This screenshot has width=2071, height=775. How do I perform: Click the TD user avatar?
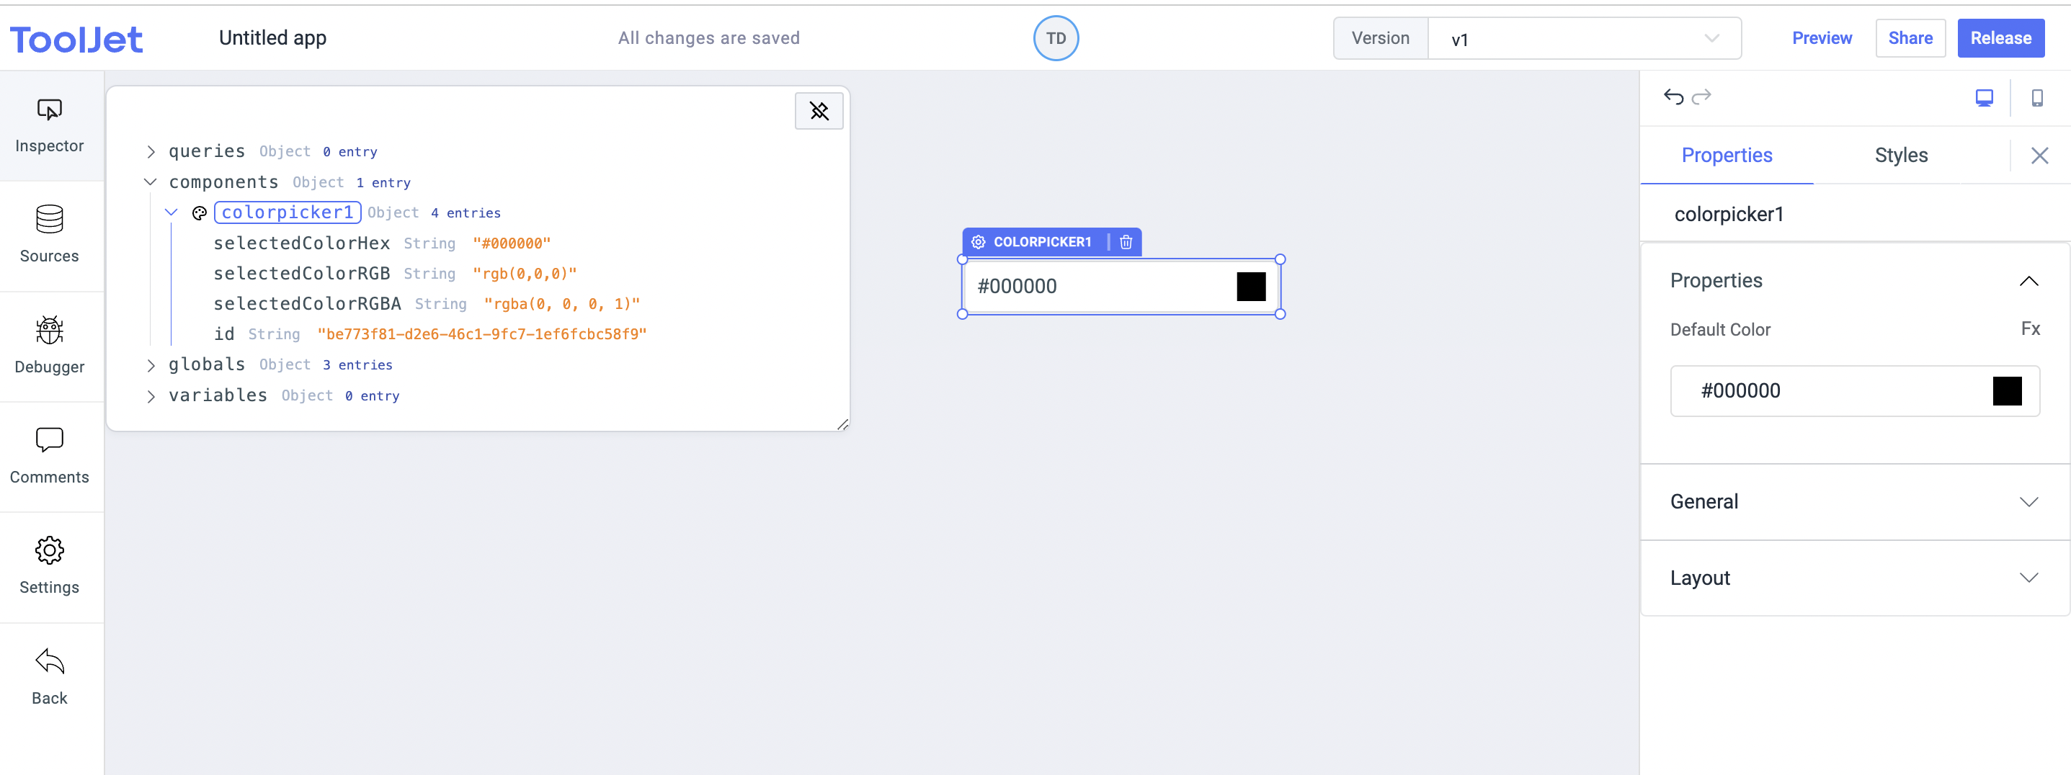[x=1056, y=39]
